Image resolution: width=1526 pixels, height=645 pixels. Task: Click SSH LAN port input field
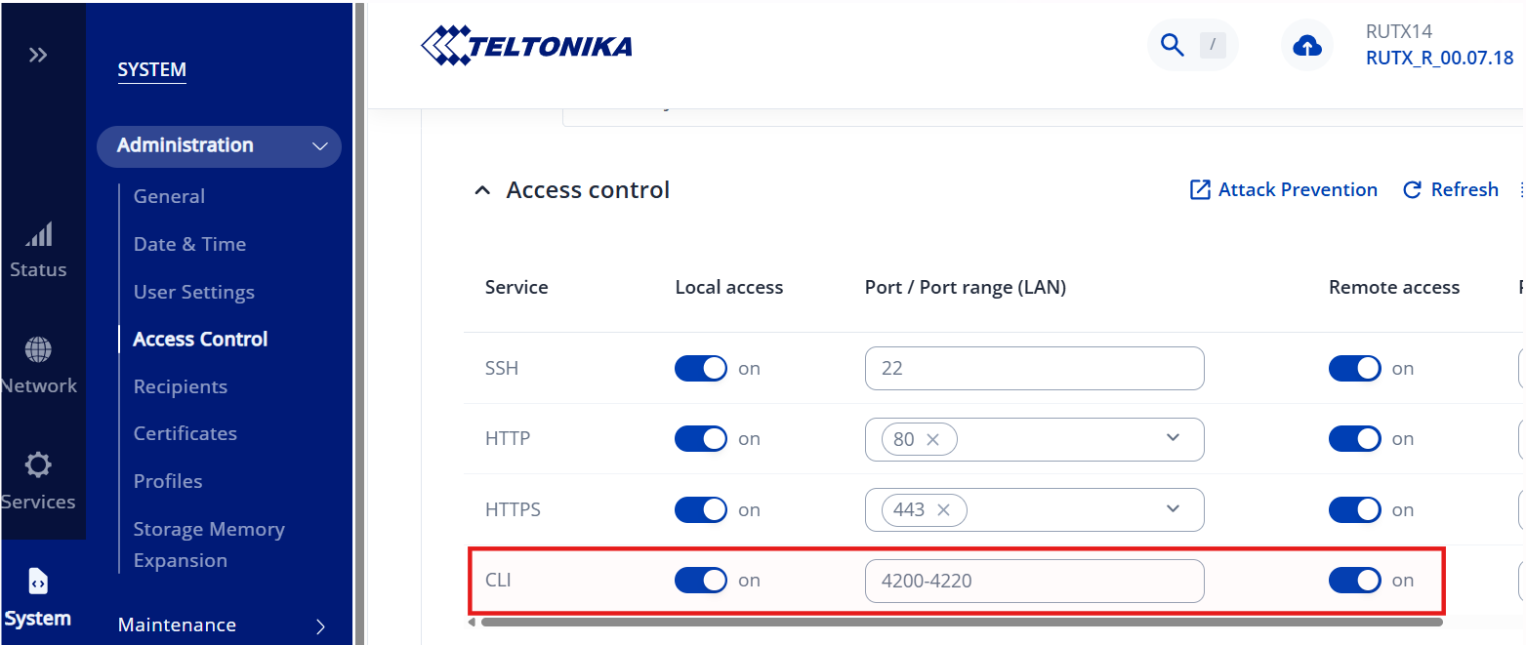point(1034,369)
